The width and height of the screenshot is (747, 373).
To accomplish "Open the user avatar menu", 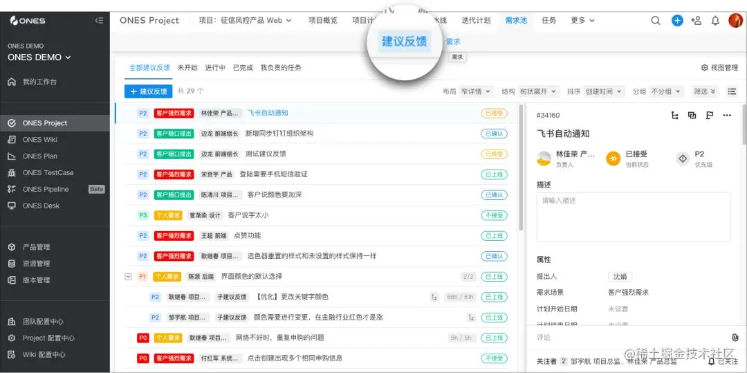I will (735, 21).
